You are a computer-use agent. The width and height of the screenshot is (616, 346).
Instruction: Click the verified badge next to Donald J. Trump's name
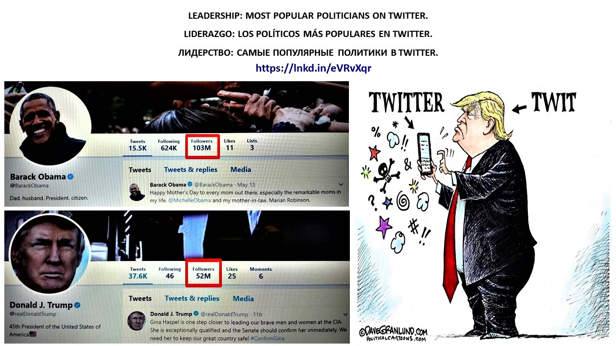click(77, 305)
